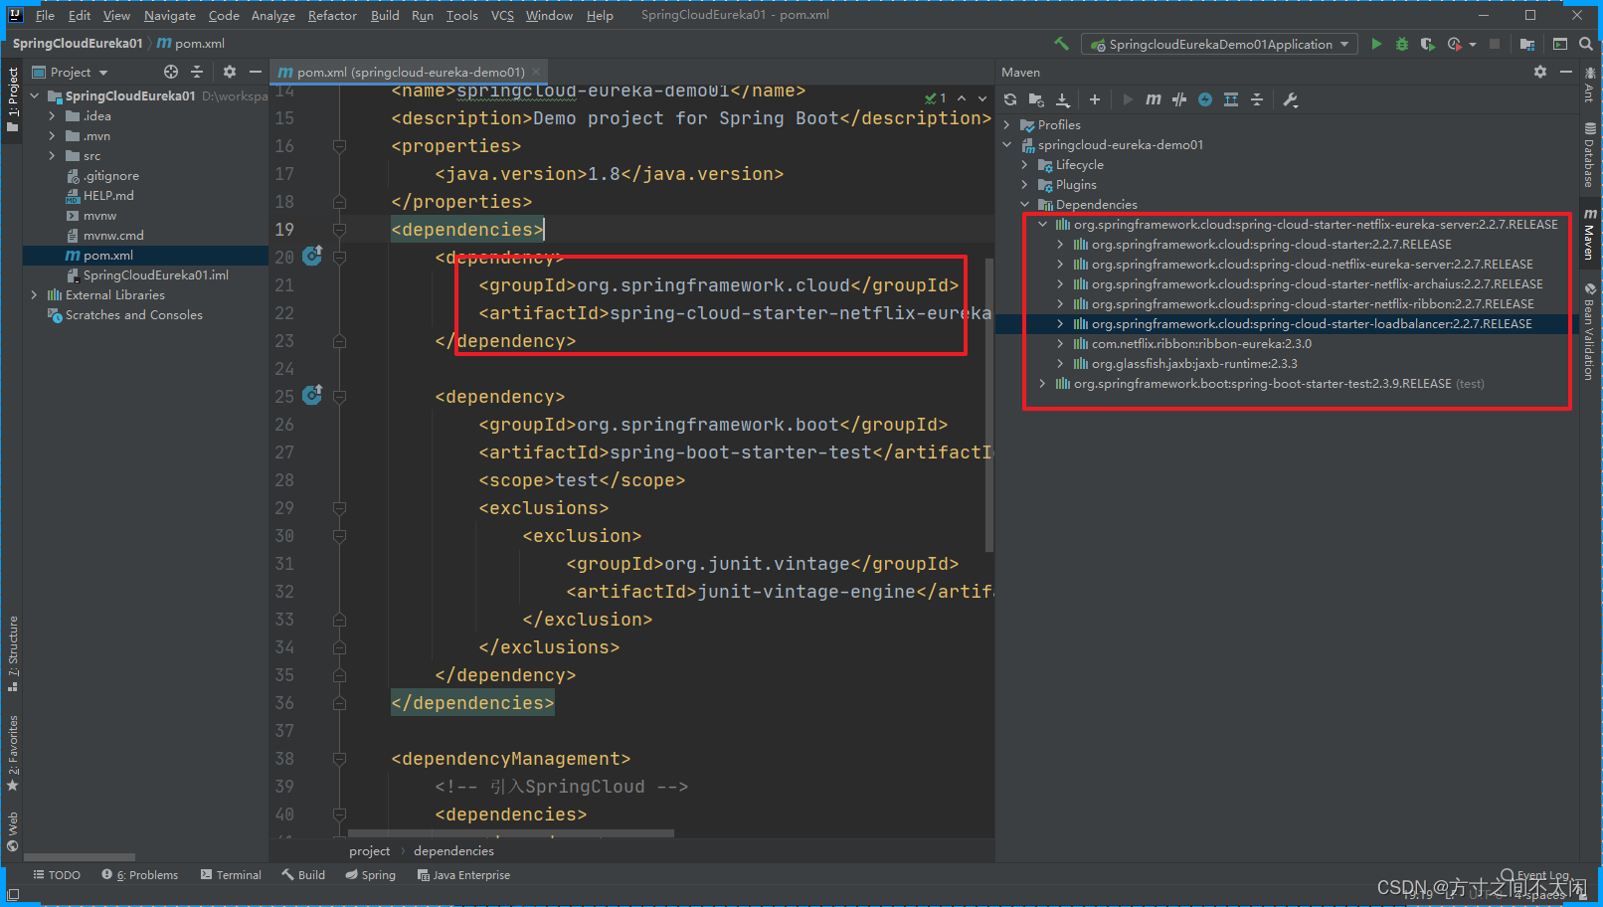The width and height of the screenshot is (1603, 907).
Task: Open the Project view dropdown
Action: tap(71, 72)
